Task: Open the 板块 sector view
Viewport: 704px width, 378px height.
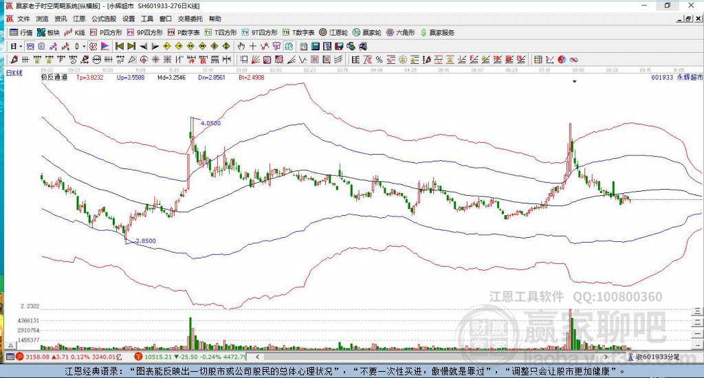Action: tap(48, 32)
